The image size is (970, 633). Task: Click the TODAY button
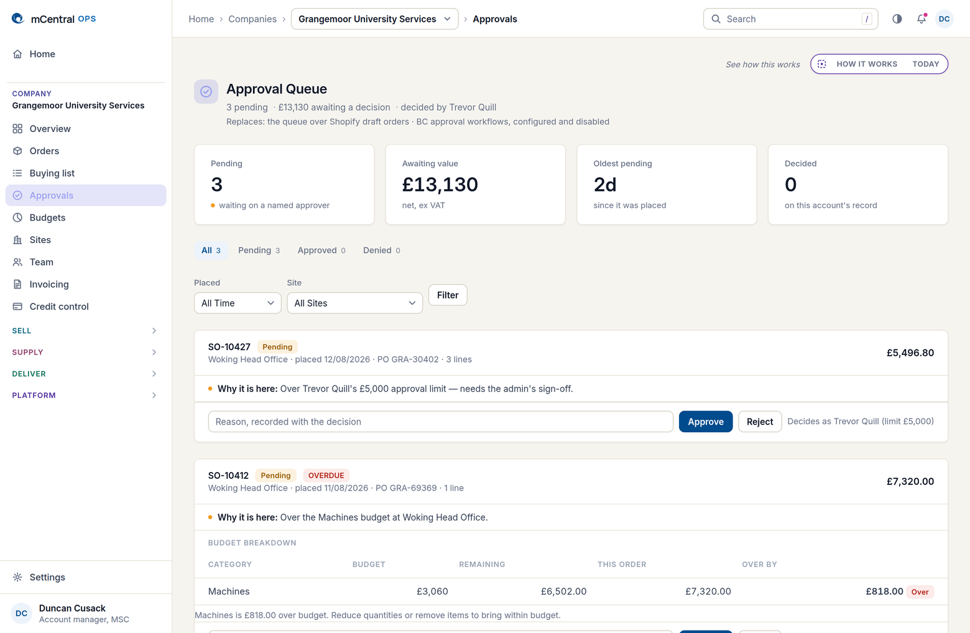click(x=926, y=64)
